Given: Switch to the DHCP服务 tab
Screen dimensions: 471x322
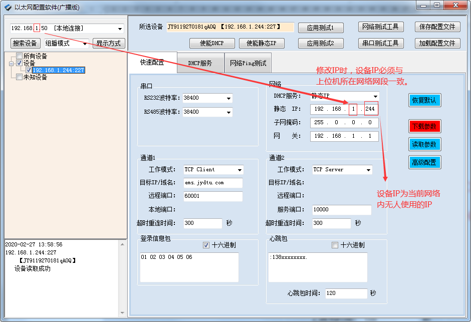Looking at the screenshot, I should click(200, 63).
